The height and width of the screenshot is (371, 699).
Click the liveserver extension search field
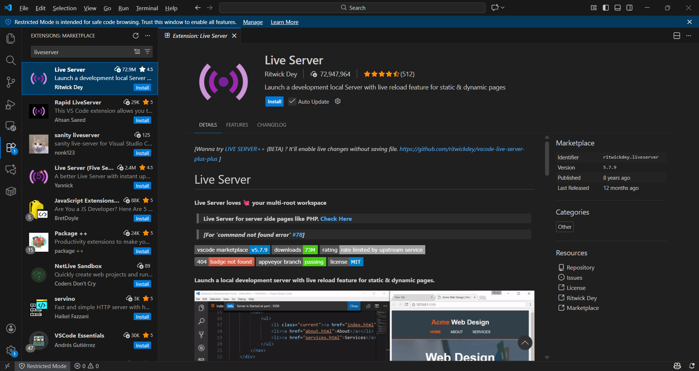pos(82,52)
